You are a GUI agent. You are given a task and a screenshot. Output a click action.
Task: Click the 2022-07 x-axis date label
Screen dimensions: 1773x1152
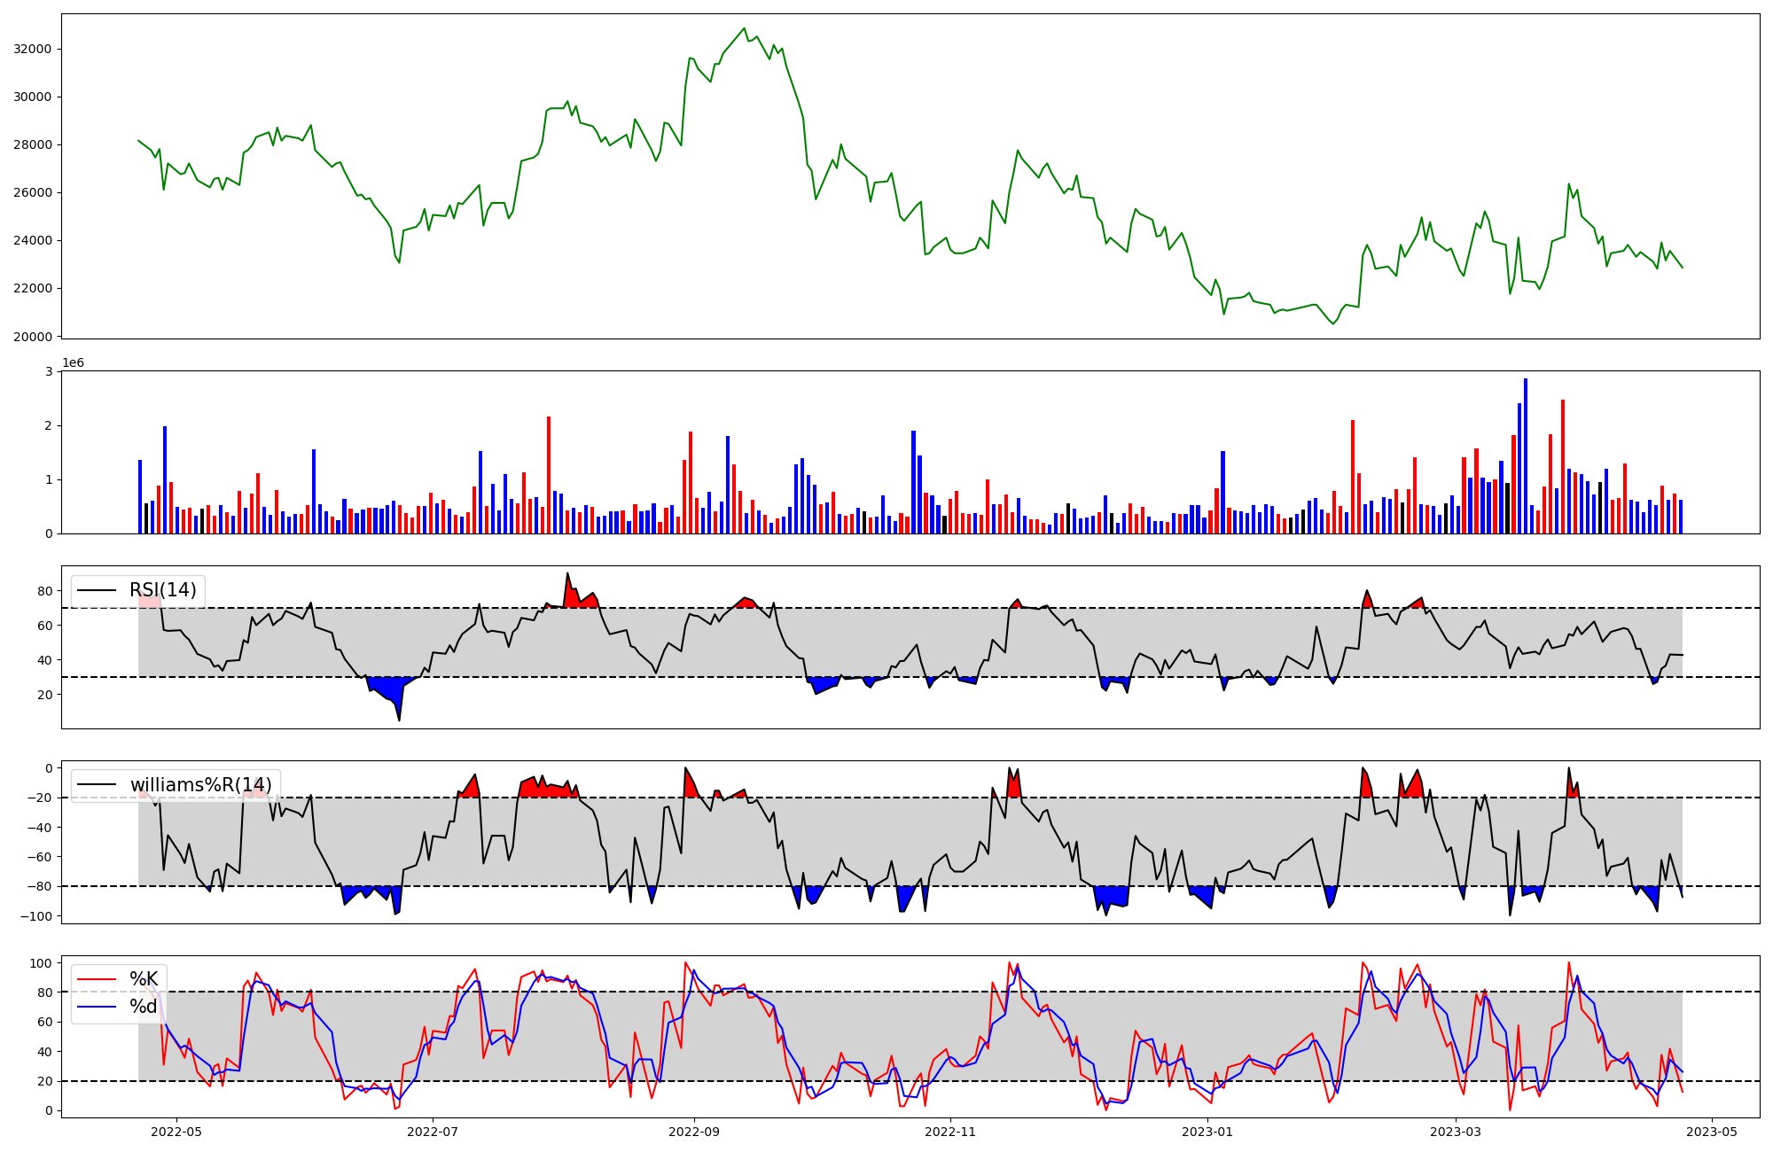click(x=433, y=1131)
